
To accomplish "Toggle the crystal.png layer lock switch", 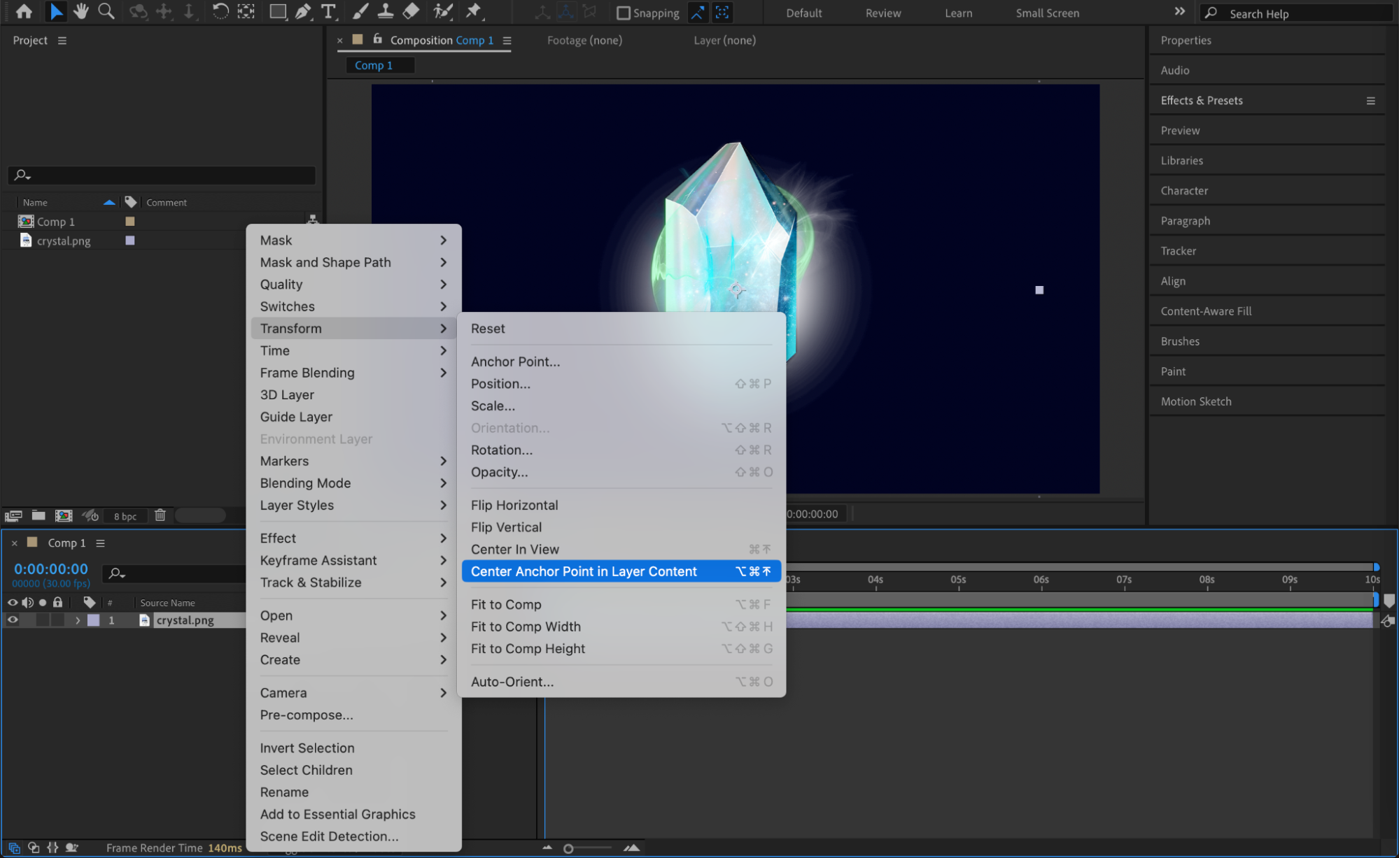I will 58,620.
